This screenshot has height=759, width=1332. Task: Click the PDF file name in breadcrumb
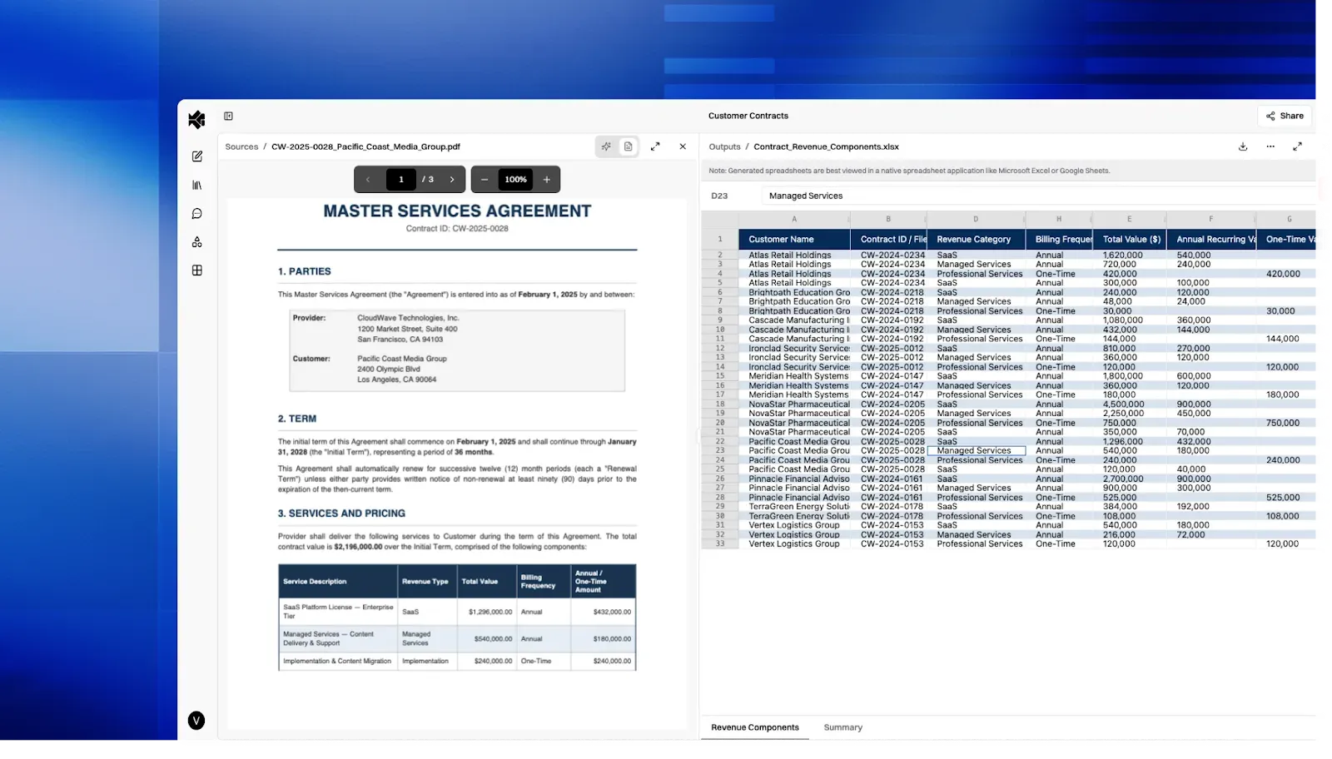(x=365, y=146)
